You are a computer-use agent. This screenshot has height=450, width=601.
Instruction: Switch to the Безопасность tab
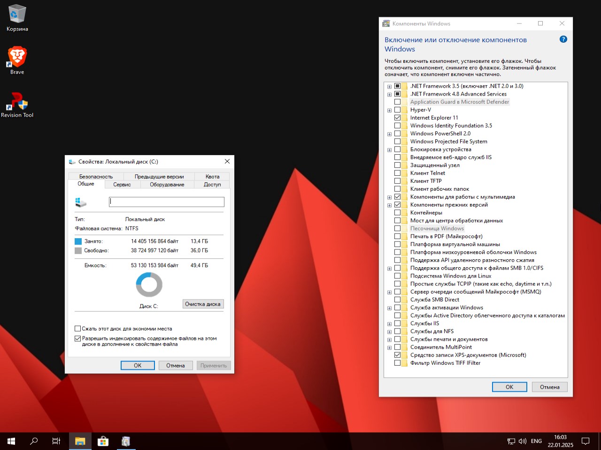[x=96, y=177]
